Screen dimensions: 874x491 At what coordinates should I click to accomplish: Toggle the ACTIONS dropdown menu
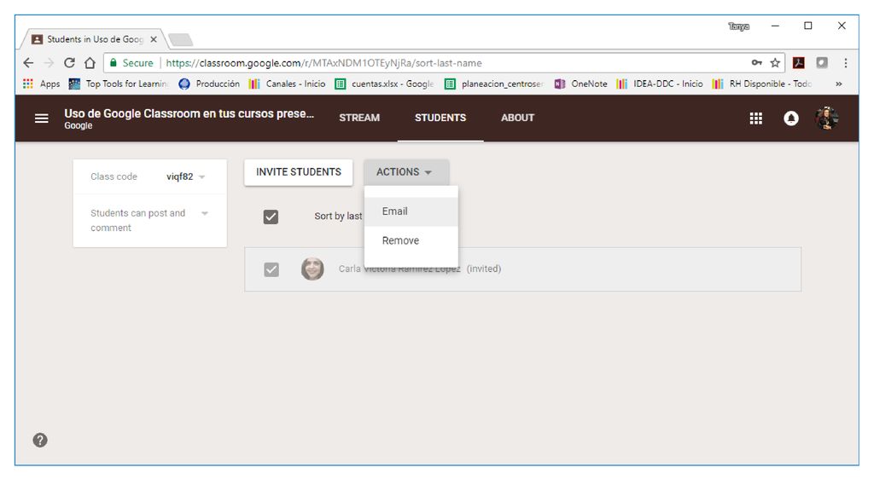pos(405,172)
